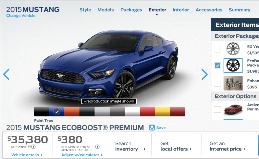The height and width of the screenshot is (159, 259).
Task: Switch to the Interior tab
Action: tap(181, 10)
